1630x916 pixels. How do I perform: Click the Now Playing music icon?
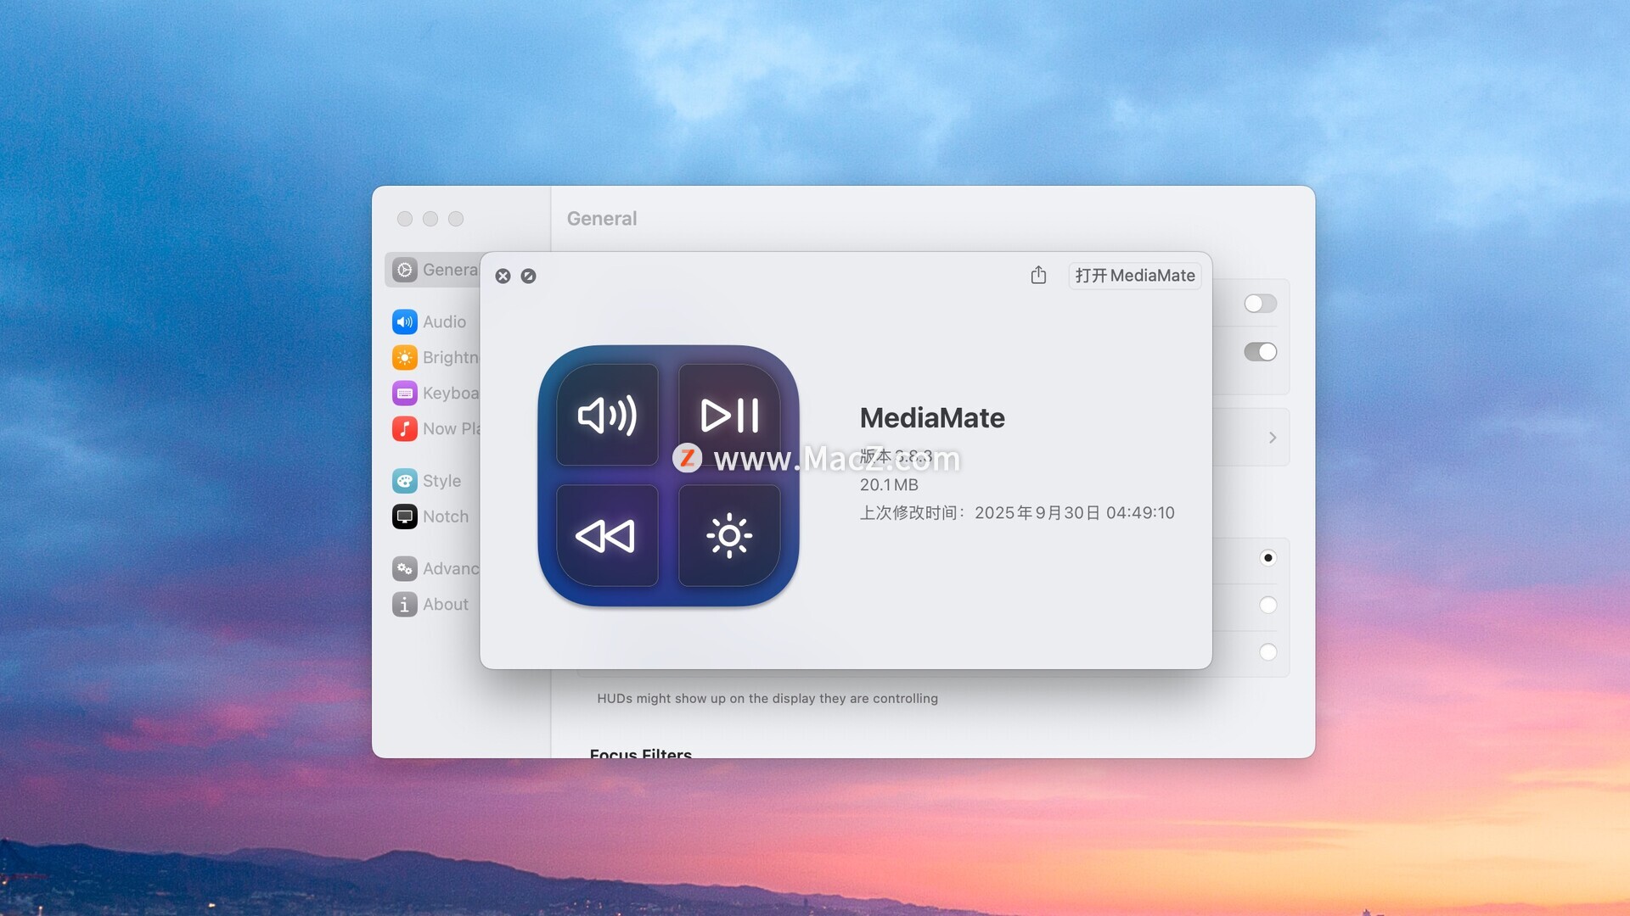coord(404,429)
